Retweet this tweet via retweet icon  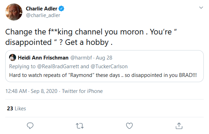80,126
